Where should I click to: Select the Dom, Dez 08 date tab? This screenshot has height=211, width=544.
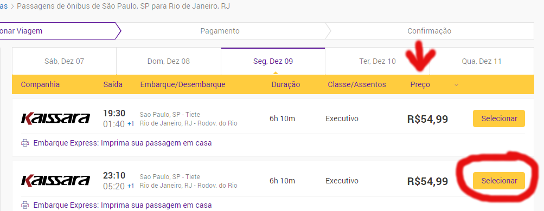[169, 61]
